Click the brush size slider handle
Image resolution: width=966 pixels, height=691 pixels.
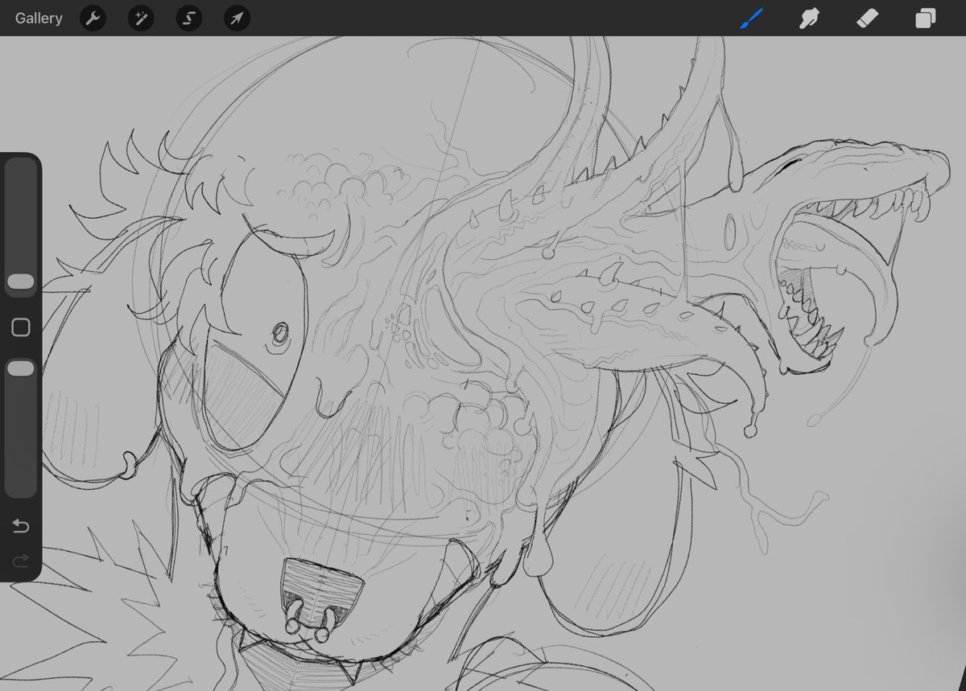click(x=20, y=282)
